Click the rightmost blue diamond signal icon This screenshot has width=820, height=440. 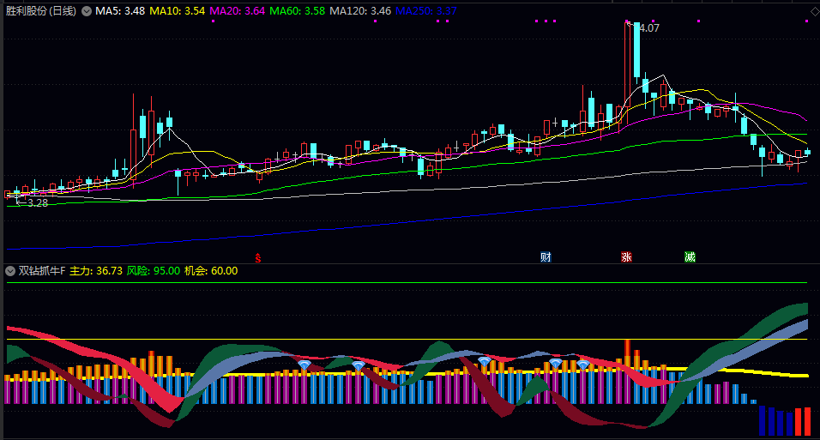[x=583, y=365]
